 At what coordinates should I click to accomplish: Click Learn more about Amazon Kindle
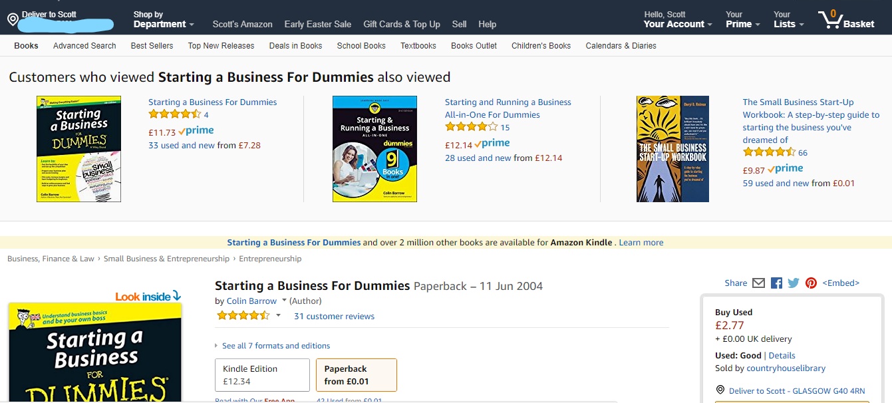[640, 242]
